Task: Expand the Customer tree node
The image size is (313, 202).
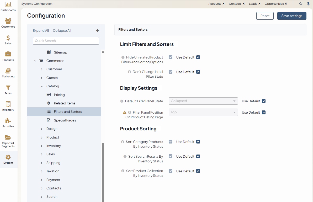Action: point(41,69)
